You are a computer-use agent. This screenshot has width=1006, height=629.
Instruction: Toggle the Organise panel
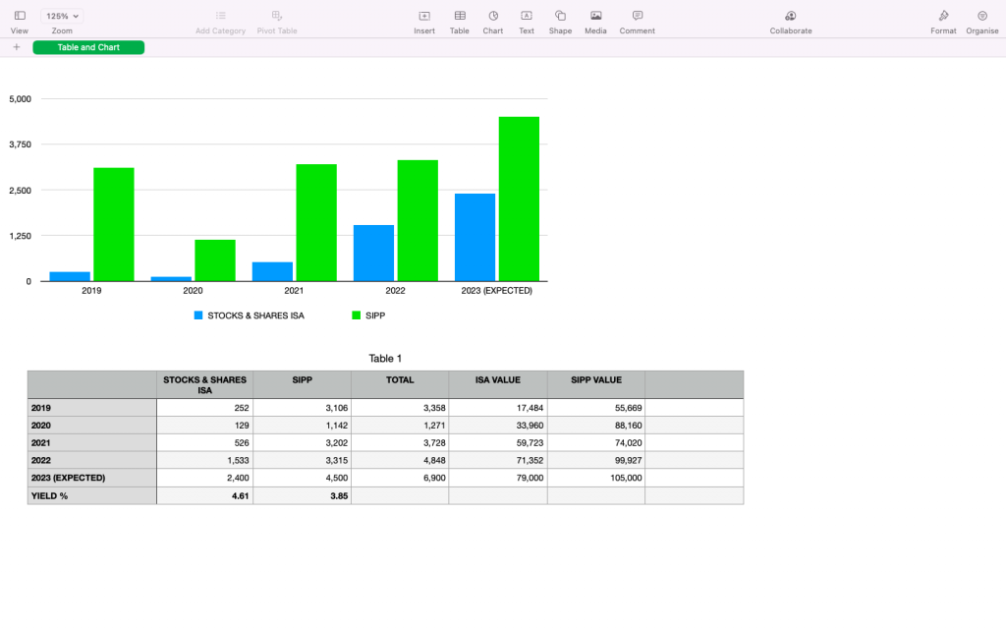pos(982,17)
